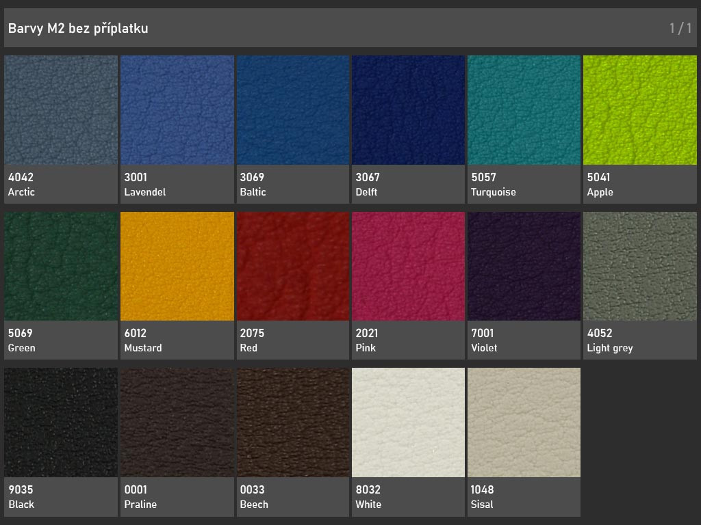Pick the Light grey 4052 swatch
701x525 pixels.
coord(639,266)
